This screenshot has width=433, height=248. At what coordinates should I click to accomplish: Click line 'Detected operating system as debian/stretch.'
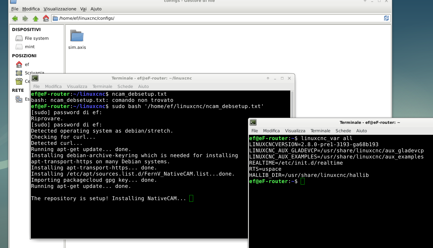[102, 131]
